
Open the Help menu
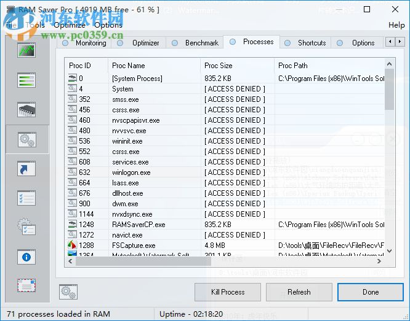point(396,25)
